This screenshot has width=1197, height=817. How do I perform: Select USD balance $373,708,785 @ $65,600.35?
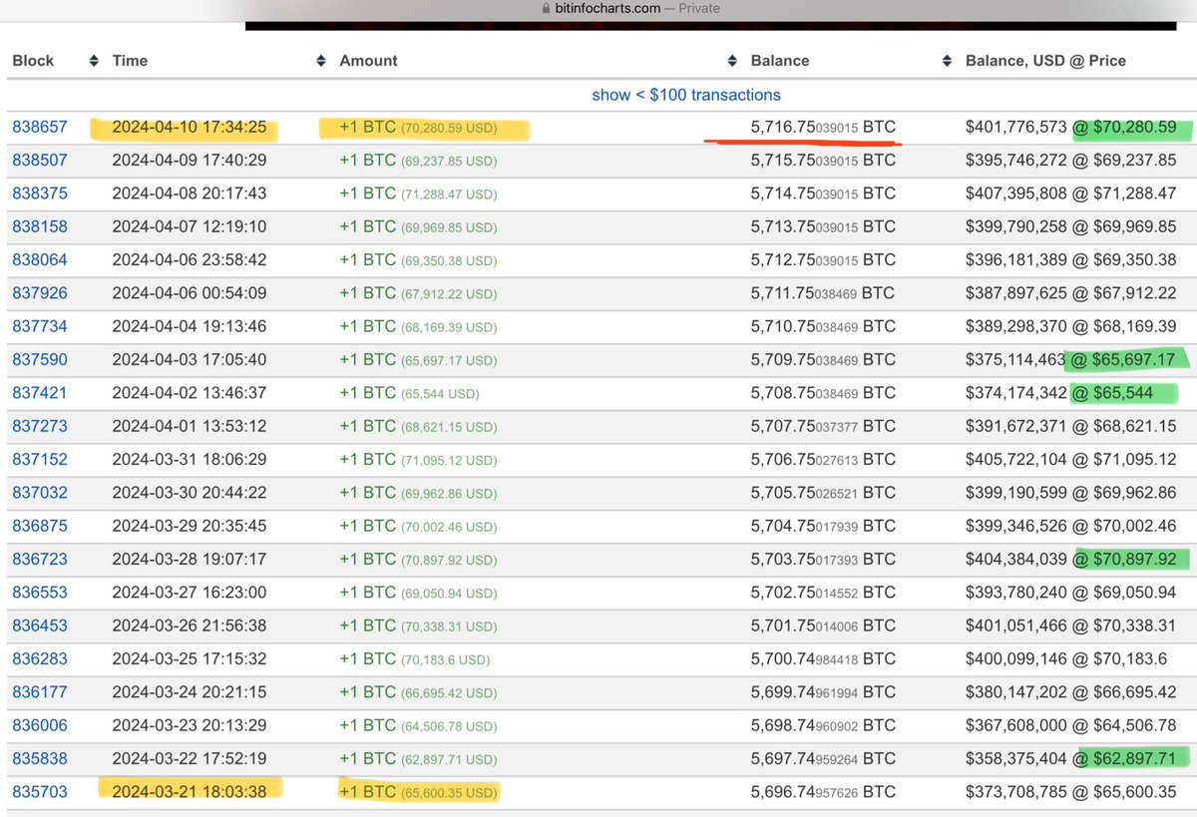tap(1070, 792)
